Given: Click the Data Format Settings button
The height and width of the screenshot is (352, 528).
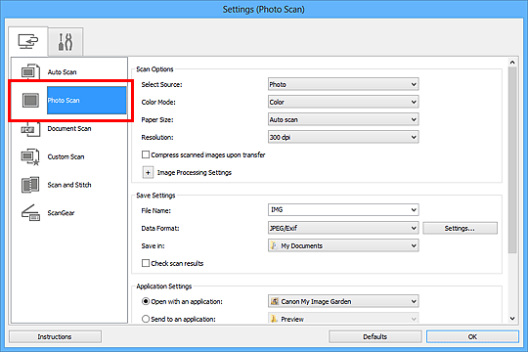Looking at the screenshot, I should click(x=460, y=228).
